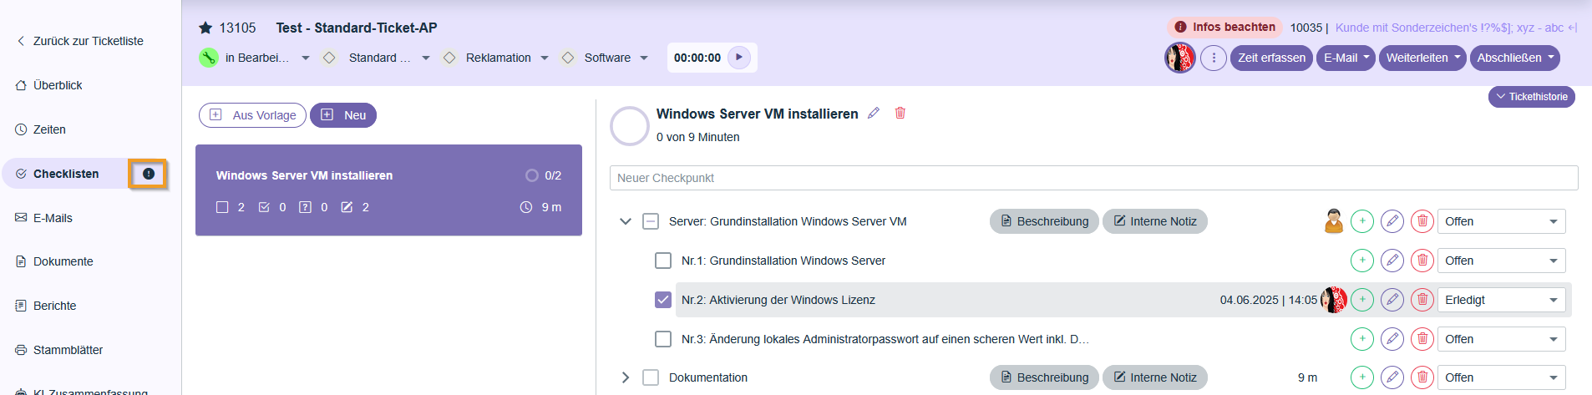This screenshot has width=1592, height=395.
Task: Open the Erledigt status dropdown for Nr.2
Action: point(1501,300)
